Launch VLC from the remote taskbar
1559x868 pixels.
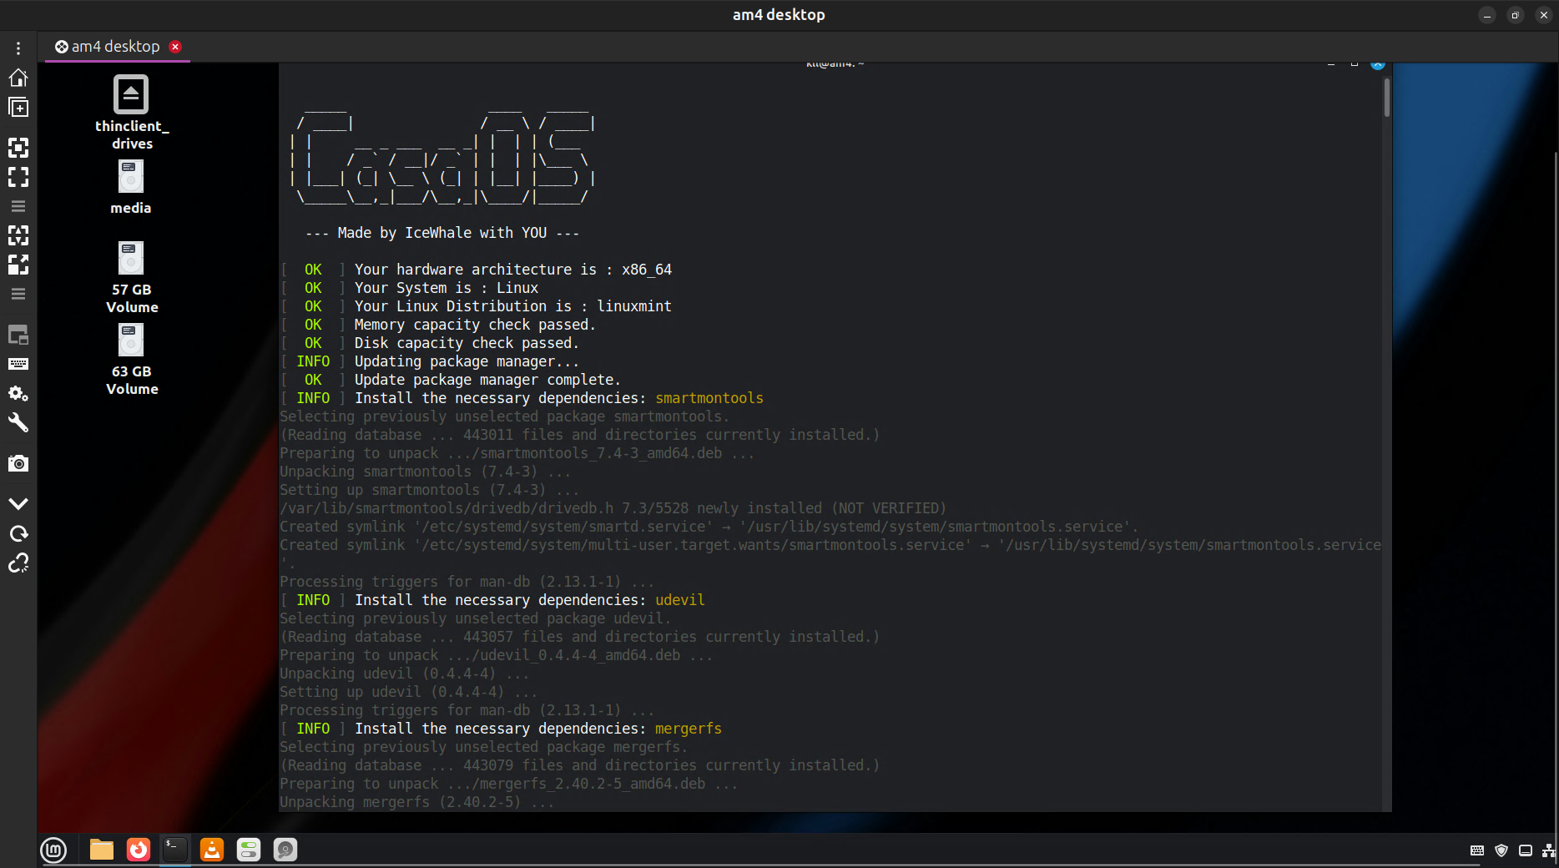click(212, 850)
